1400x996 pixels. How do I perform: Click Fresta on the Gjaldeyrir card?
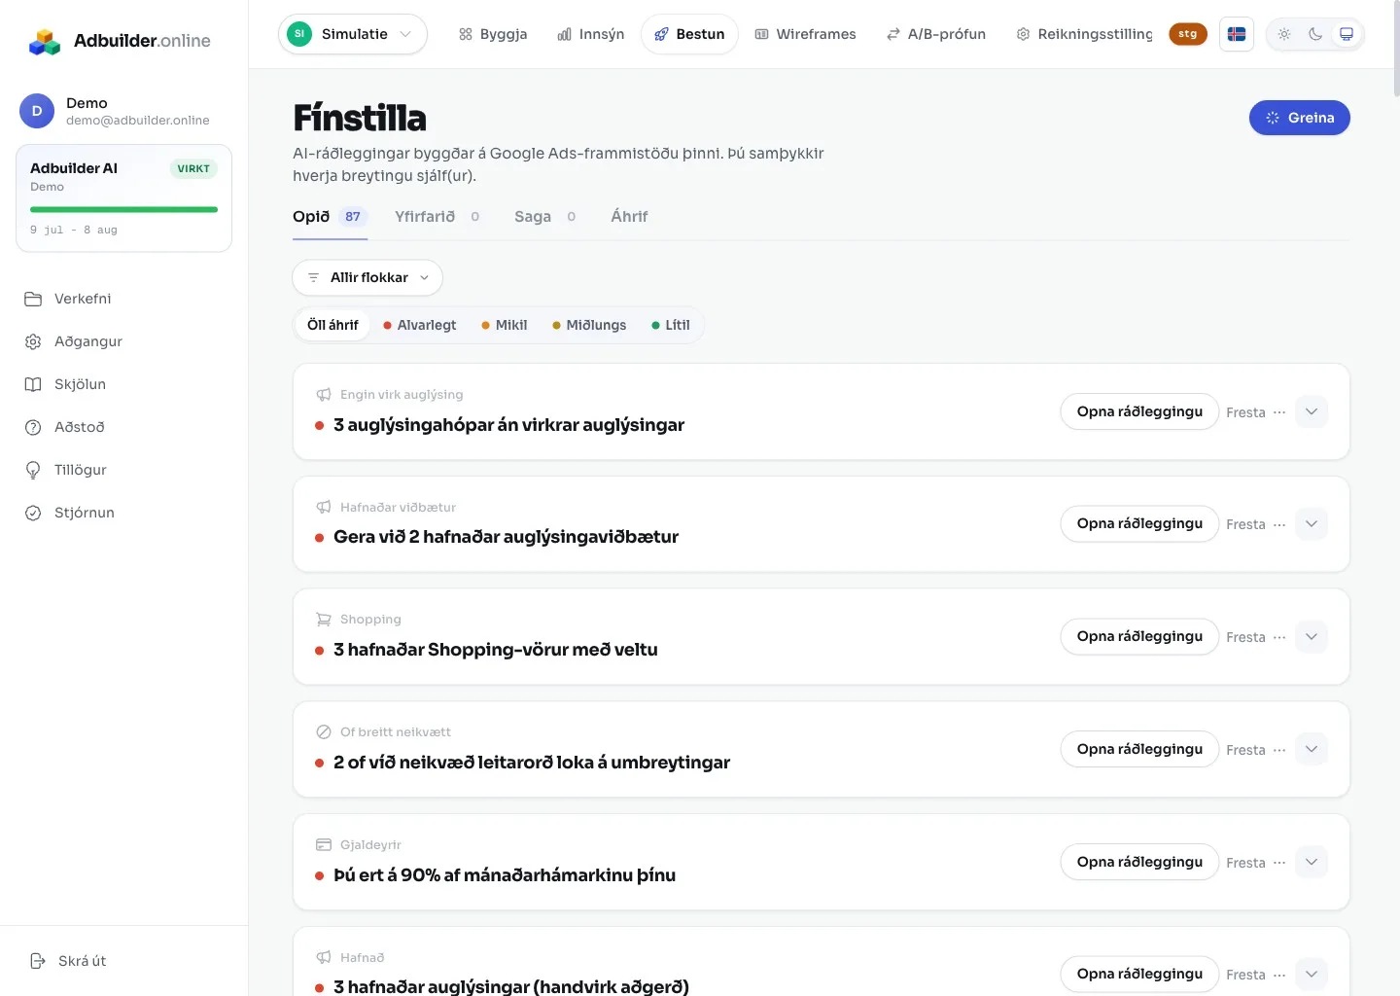point(1245,863)
